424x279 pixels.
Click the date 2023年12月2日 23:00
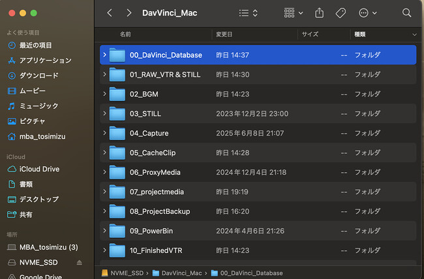tap(252, 113)
